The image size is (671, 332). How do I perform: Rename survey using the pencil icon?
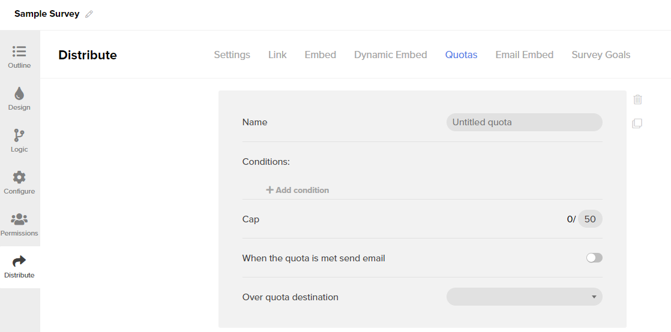[x=89, y=14]
